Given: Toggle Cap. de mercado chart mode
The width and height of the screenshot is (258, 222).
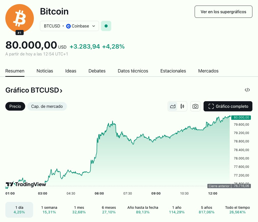Looking at the screenshot, I should (47, 106).
